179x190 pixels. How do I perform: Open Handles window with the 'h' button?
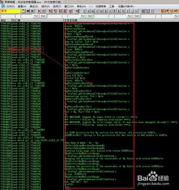tap(106, 11)
